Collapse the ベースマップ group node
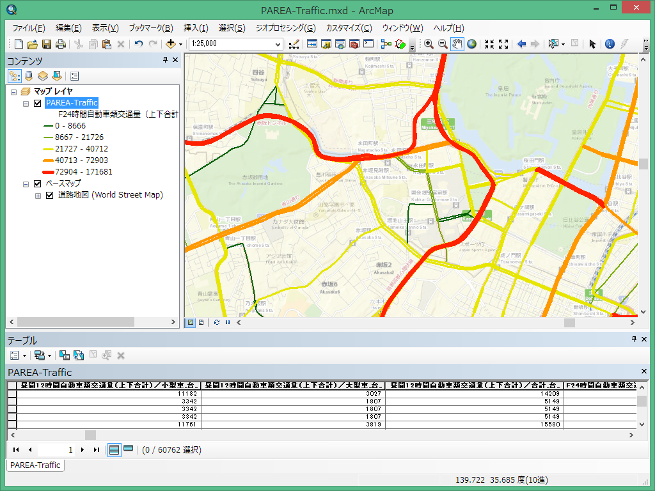 [x=26, y=184]
